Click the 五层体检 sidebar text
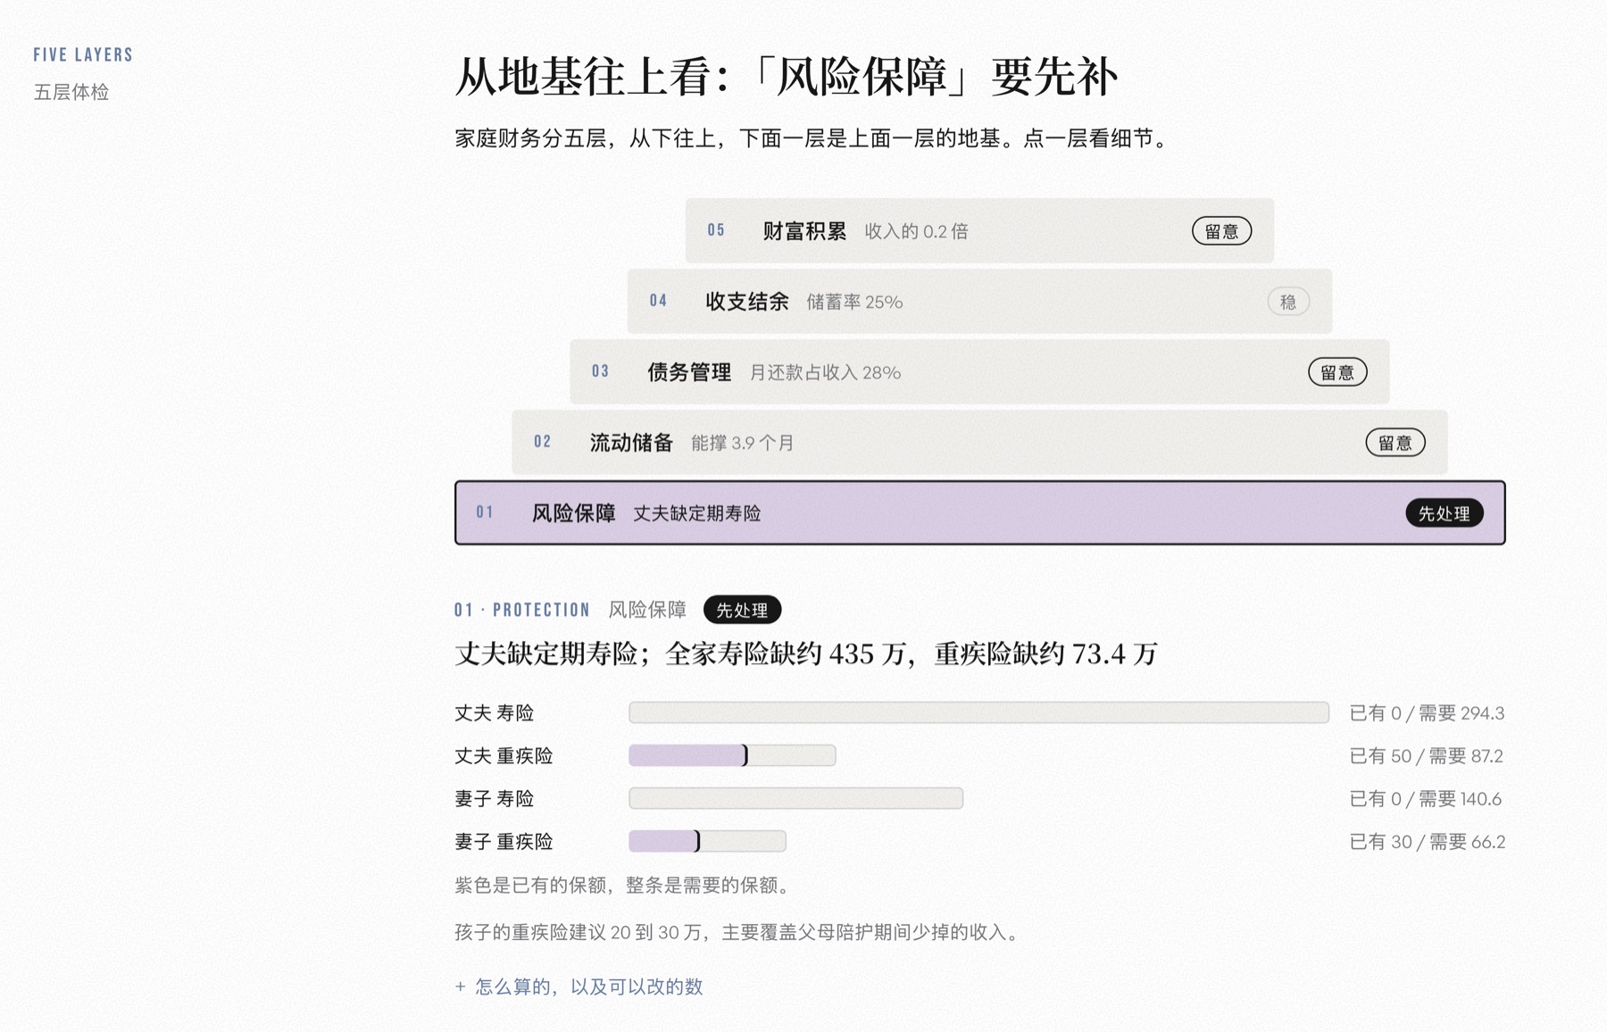Image resolution: width=1607 pixels, height=1032 pixels. [71, 92]
